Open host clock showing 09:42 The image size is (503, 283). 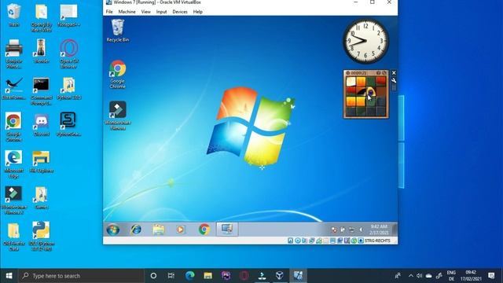click(470, 276)
